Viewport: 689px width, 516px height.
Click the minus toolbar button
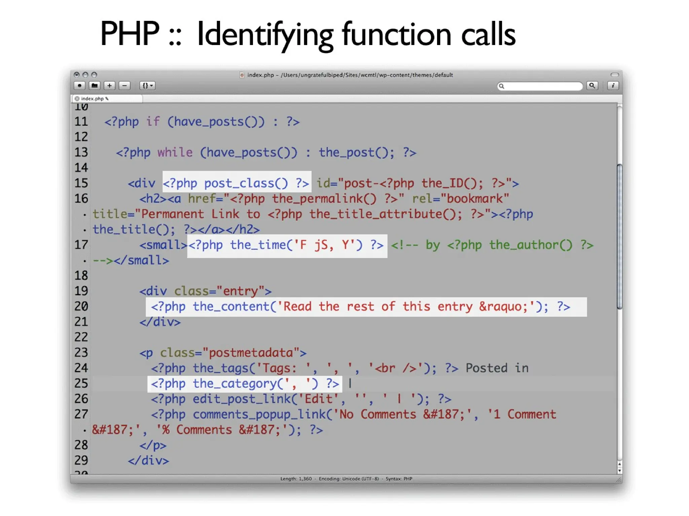click(124, 86)
